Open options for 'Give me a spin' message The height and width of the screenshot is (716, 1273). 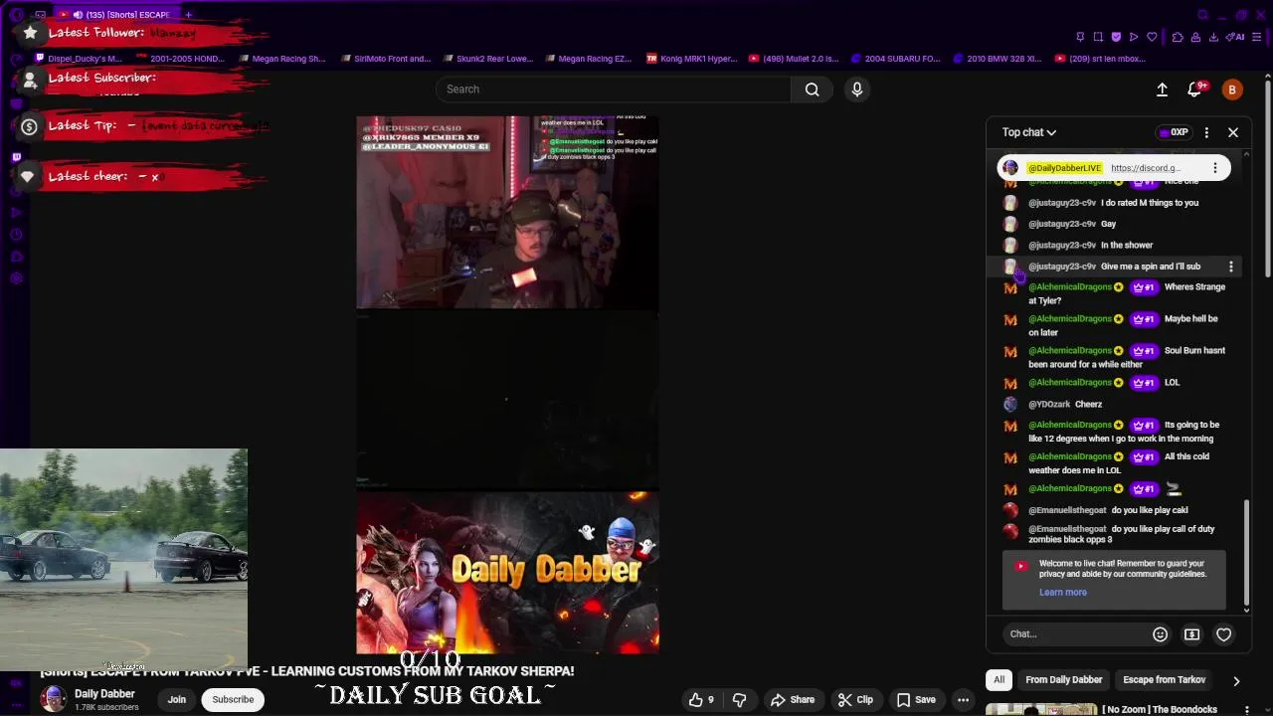click(x=1231, y=267)
